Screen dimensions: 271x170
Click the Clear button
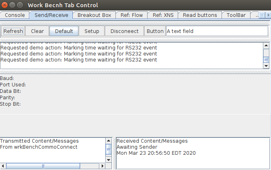(x=37, y=31)
